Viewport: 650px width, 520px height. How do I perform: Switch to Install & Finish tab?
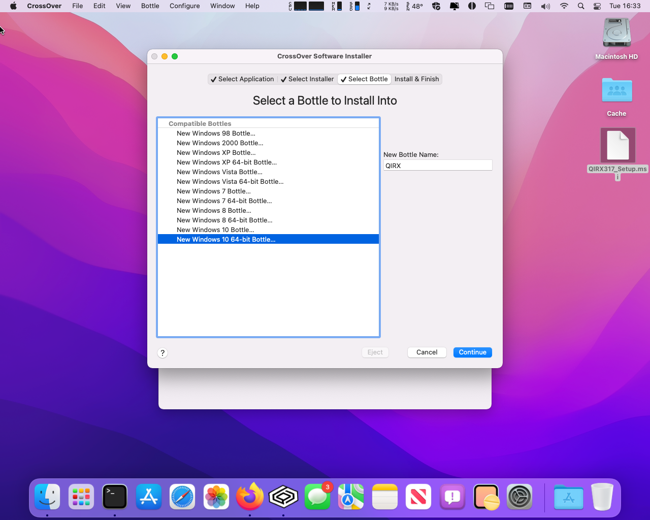[416, 79]
